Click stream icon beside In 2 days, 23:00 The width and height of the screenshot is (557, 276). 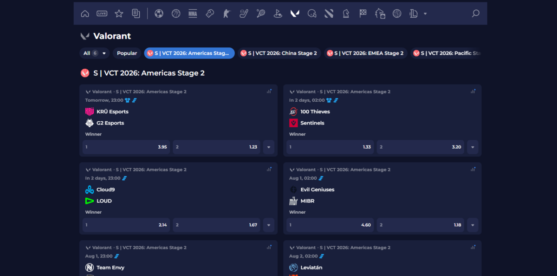tap(124, 178)
